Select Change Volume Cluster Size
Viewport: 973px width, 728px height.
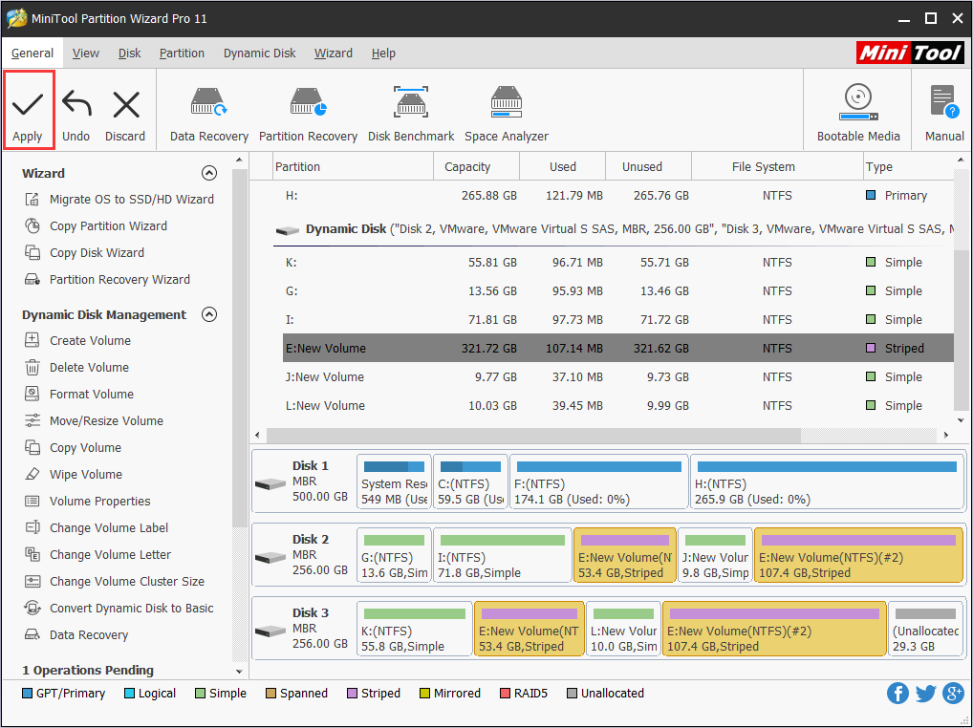pyautogui.click(x=114, y=581)
